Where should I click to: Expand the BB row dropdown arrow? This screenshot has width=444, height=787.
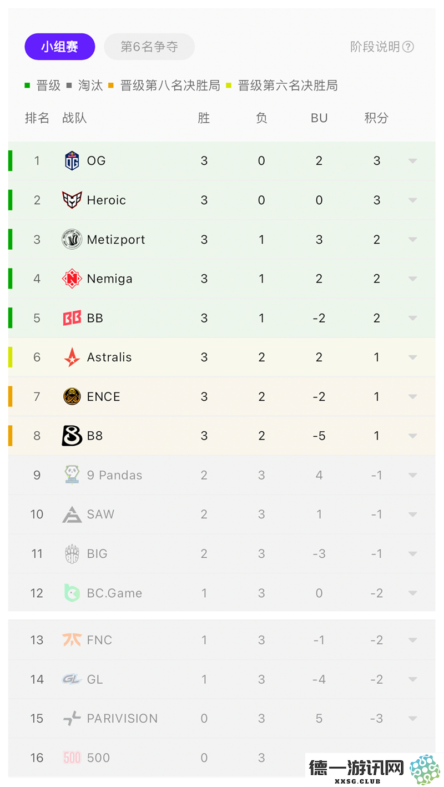pos(412,318)
